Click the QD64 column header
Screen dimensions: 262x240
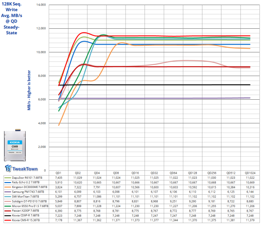(173, 173)
